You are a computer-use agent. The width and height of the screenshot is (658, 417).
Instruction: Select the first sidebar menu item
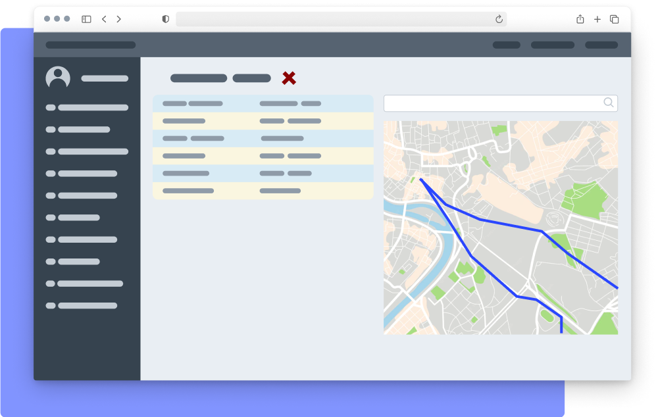click(88, 108)
